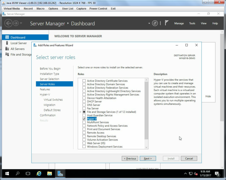
Task: Click the All Servers sidebar icon
Action: (7, 49)
